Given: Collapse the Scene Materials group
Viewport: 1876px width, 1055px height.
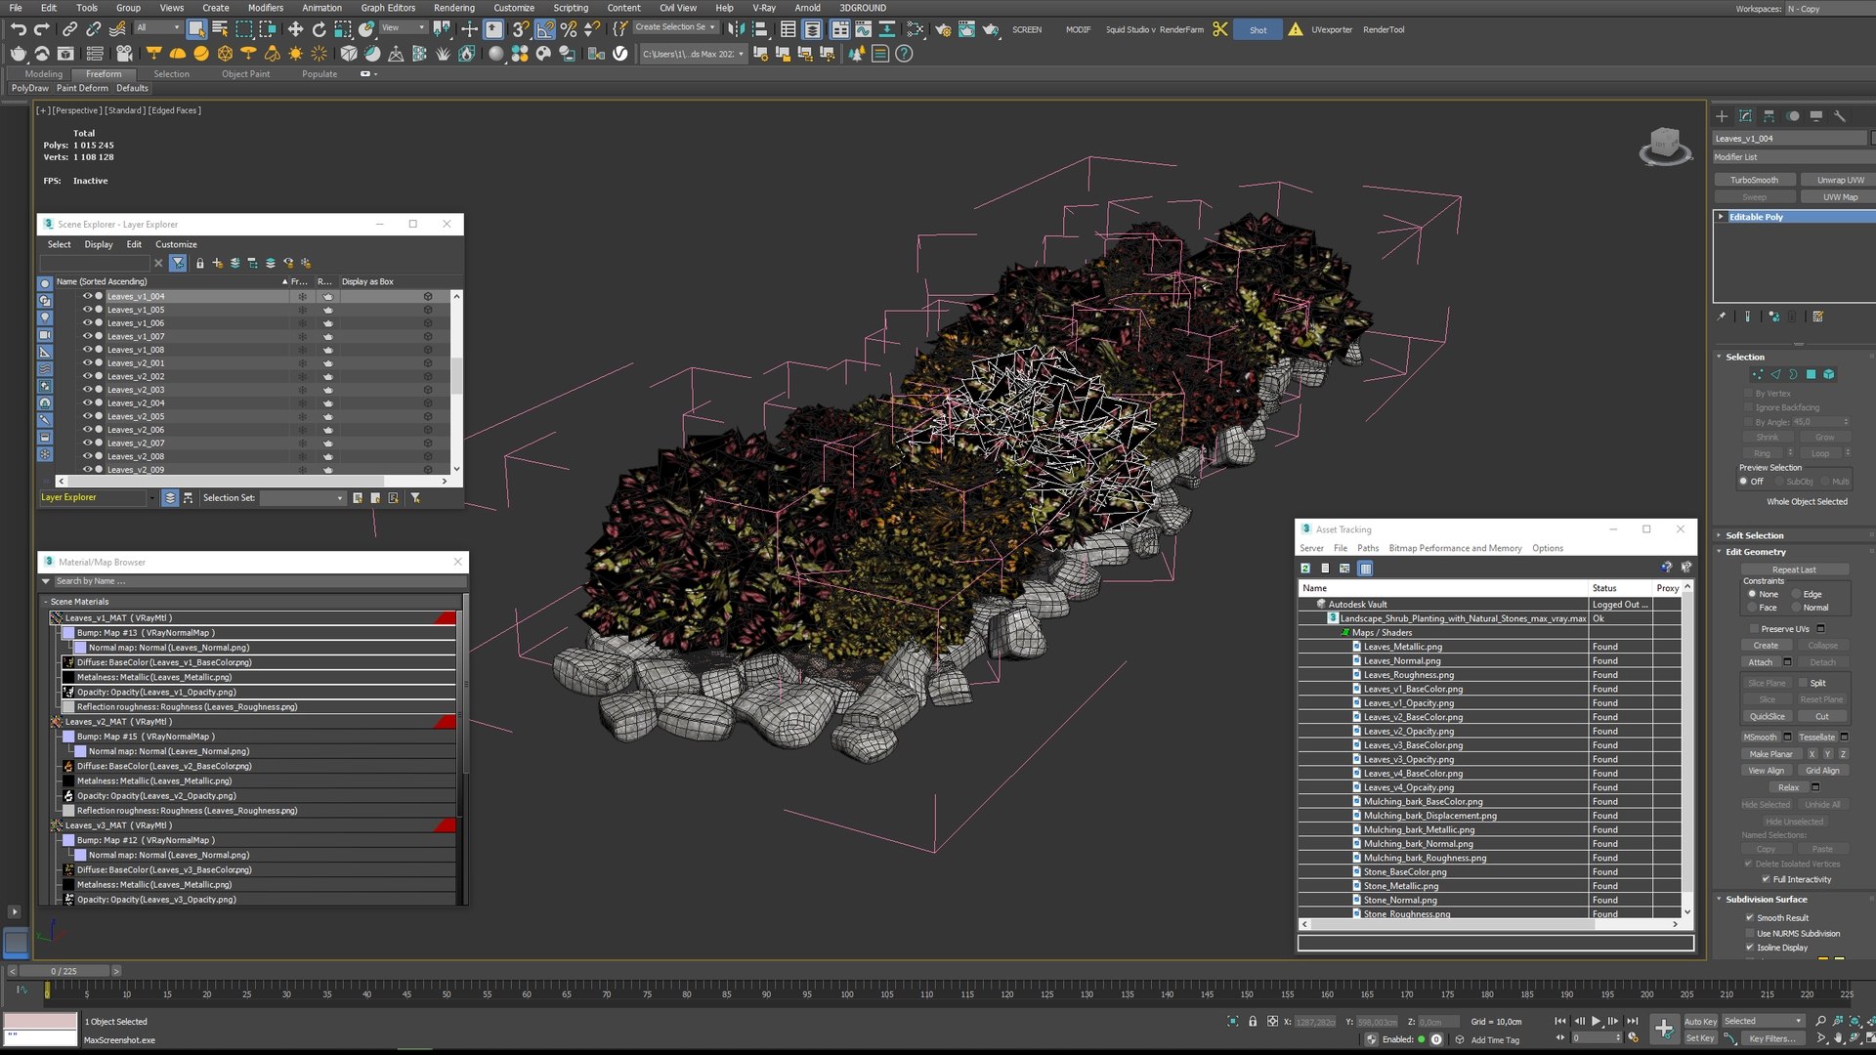Looking at the screenshot, I should (x=46, y=602).
